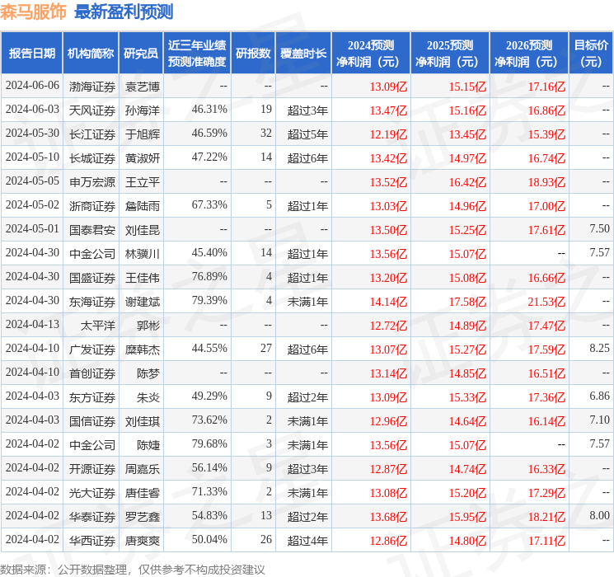This screenshot has height=577, width=614.
Task: Select the 申万宏源 institution cell
Action: tap(92, 182)
